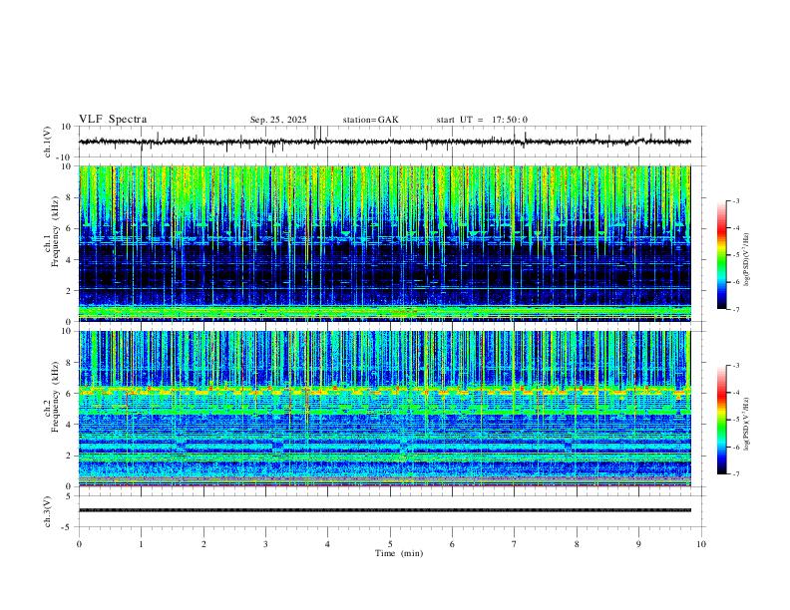
Task: Click the "-4" tick on ch.2 colorbar
Action: (x=735, y=393)
